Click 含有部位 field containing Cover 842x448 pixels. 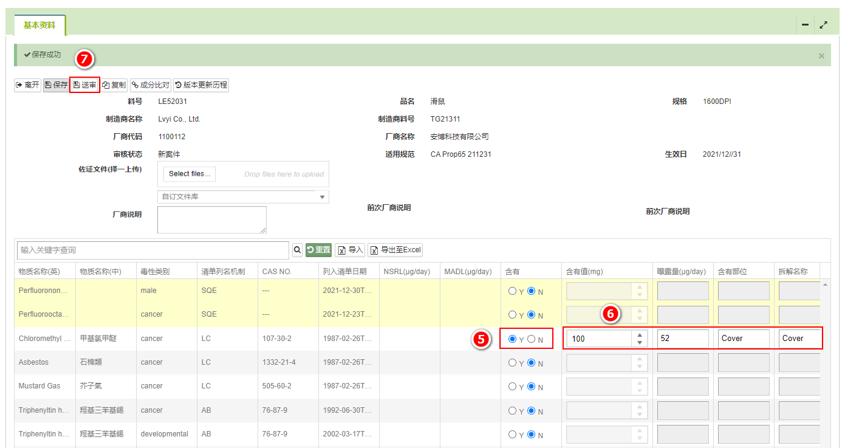click(744, 339)
